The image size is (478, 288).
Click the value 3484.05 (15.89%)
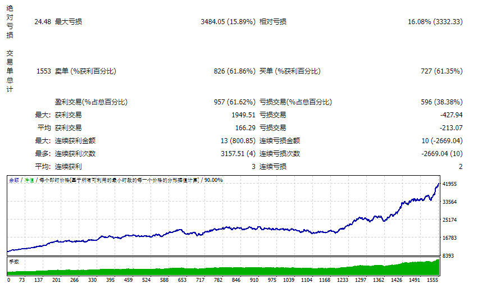coord(228,22)
